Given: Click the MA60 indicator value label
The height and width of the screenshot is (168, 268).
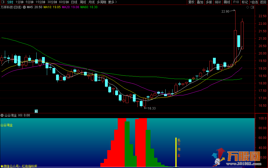Looking at the screenshot, I should 89,7.
